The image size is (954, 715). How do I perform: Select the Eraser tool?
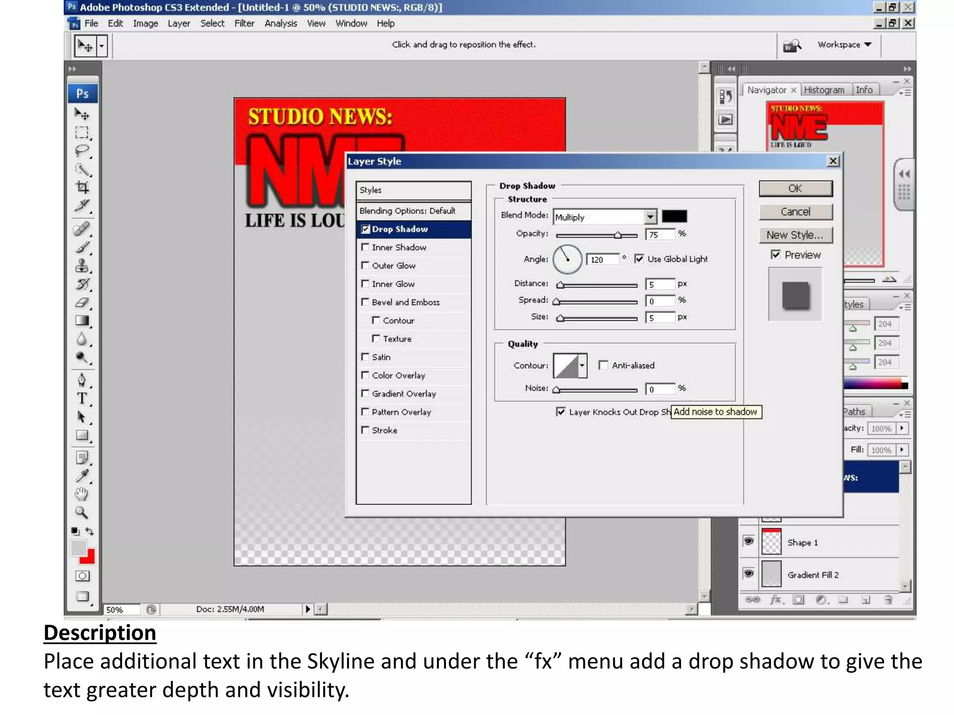coord(82,303)
